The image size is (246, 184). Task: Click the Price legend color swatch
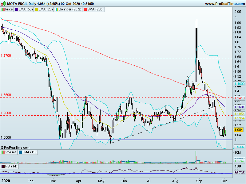[3, 9]
